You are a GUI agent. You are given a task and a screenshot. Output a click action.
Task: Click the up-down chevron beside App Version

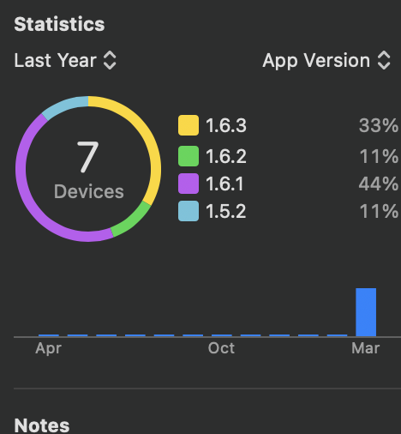tap(384, 60)
